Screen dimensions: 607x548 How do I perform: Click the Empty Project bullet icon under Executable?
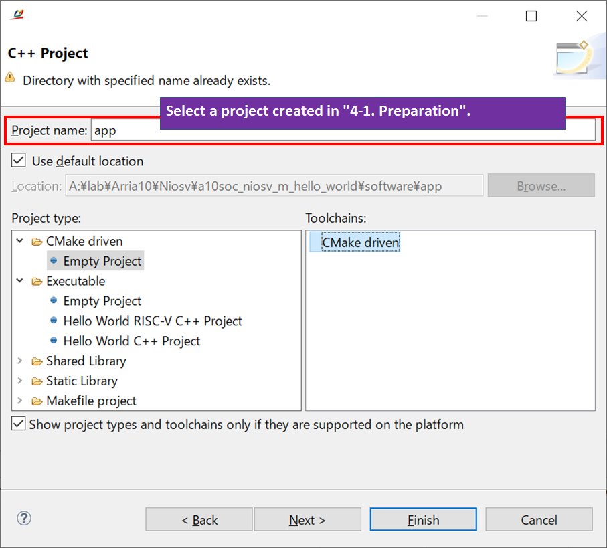click(53, 301)
